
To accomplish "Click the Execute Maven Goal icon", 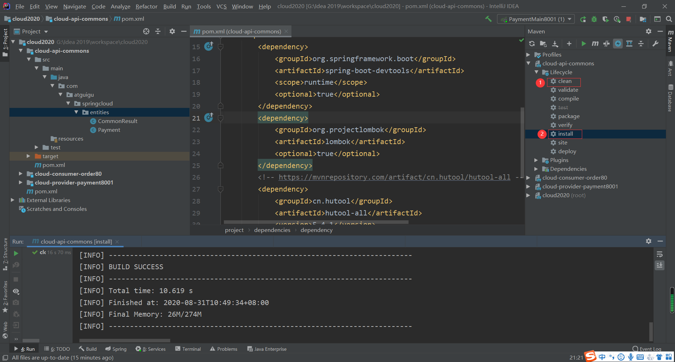I will [595, 44].
